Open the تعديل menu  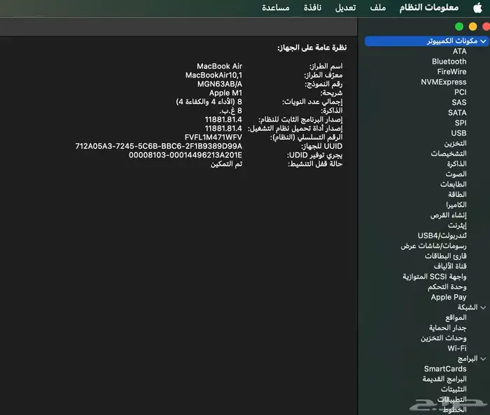[x=344, y=7]
